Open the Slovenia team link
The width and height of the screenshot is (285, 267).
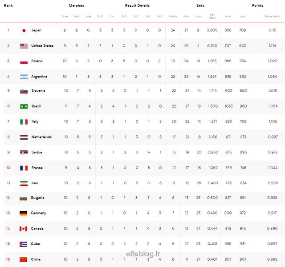pos(38,91)
